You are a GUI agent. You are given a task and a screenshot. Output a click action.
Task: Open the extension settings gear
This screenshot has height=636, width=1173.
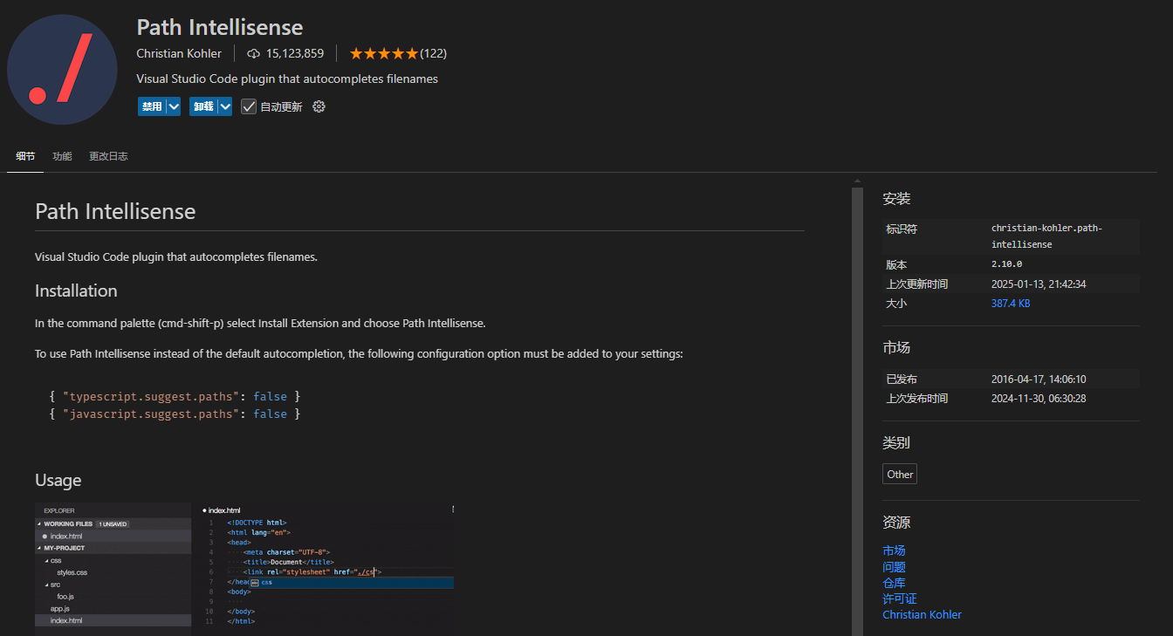(x=319, y=106)
